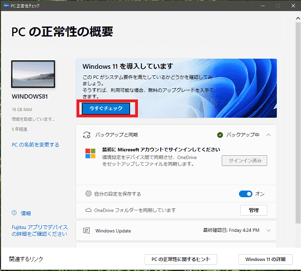Click the 情報を取得しています... status text
301x271 pixels.
tap(33, 119)
